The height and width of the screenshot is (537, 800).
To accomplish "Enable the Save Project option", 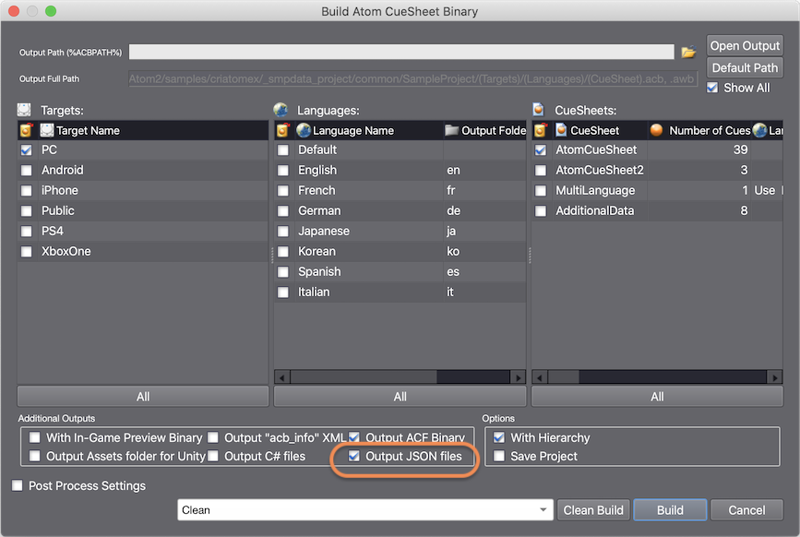I will (x=499, y=456).
